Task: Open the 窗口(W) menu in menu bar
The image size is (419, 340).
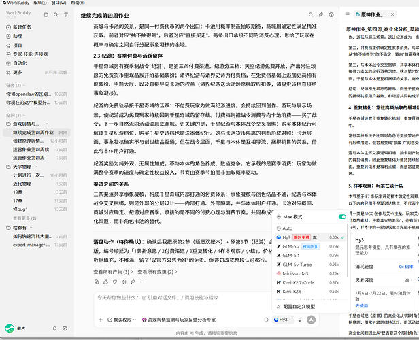Action: [x=58, y=3]
